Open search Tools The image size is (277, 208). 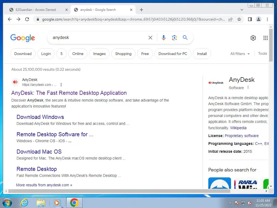click(262, 53)
